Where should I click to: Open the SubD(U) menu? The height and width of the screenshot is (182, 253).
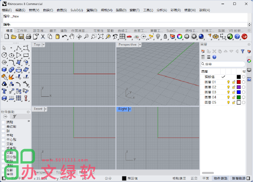[77, 10]
